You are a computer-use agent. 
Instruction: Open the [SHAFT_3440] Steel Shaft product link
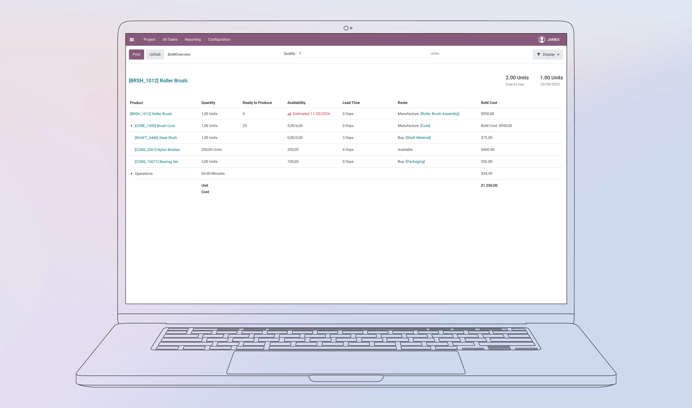point(156,138)
